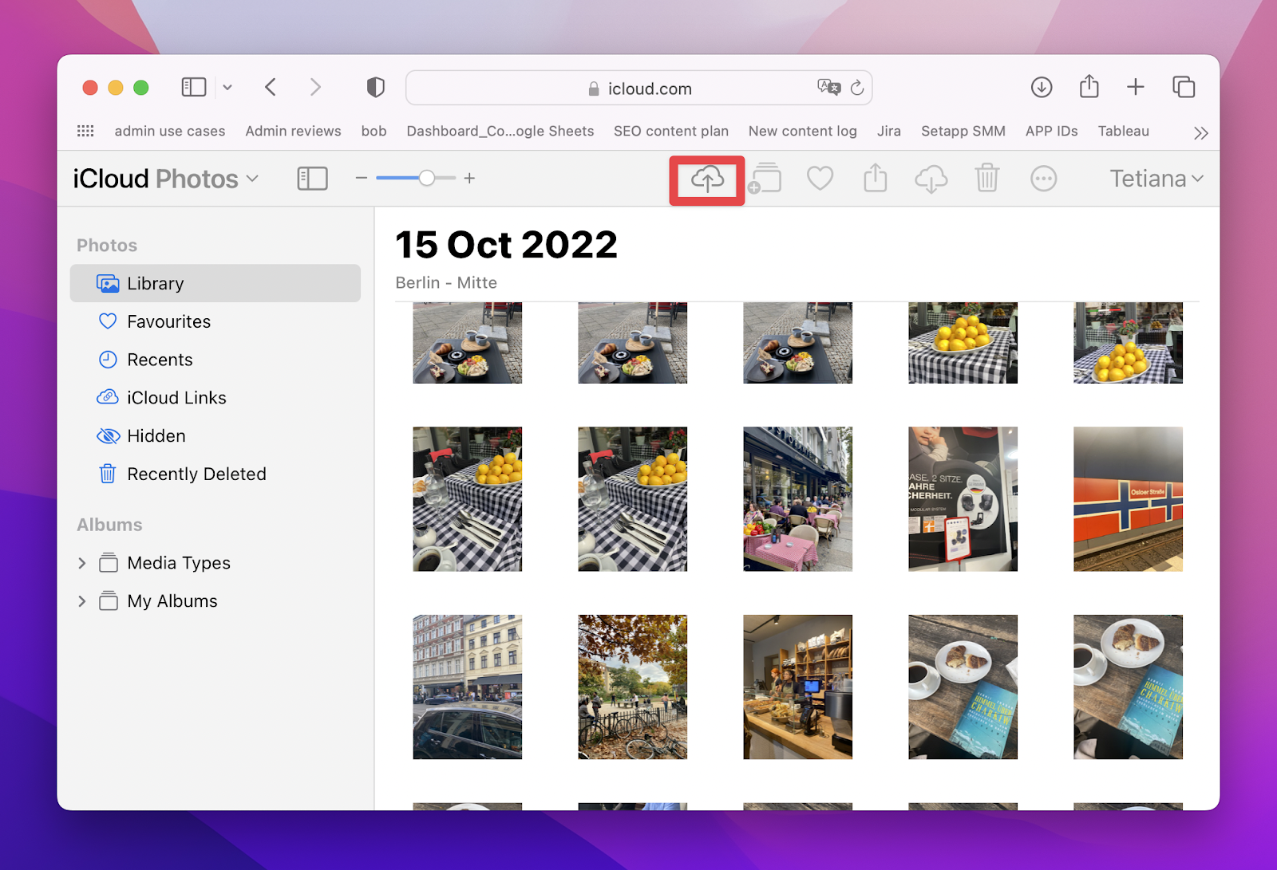Click the minus zoom out button

362,178
